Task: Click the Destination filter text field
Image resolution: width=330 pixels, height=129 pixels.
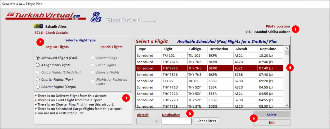Action: click(177, 121)
